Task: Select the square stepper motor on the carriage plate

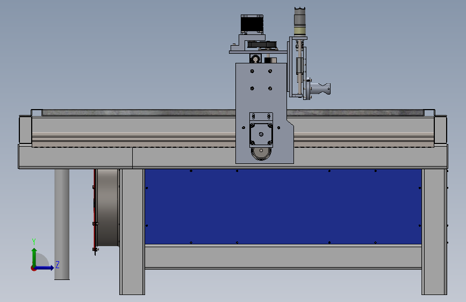Action: click(x=261, y=135)
